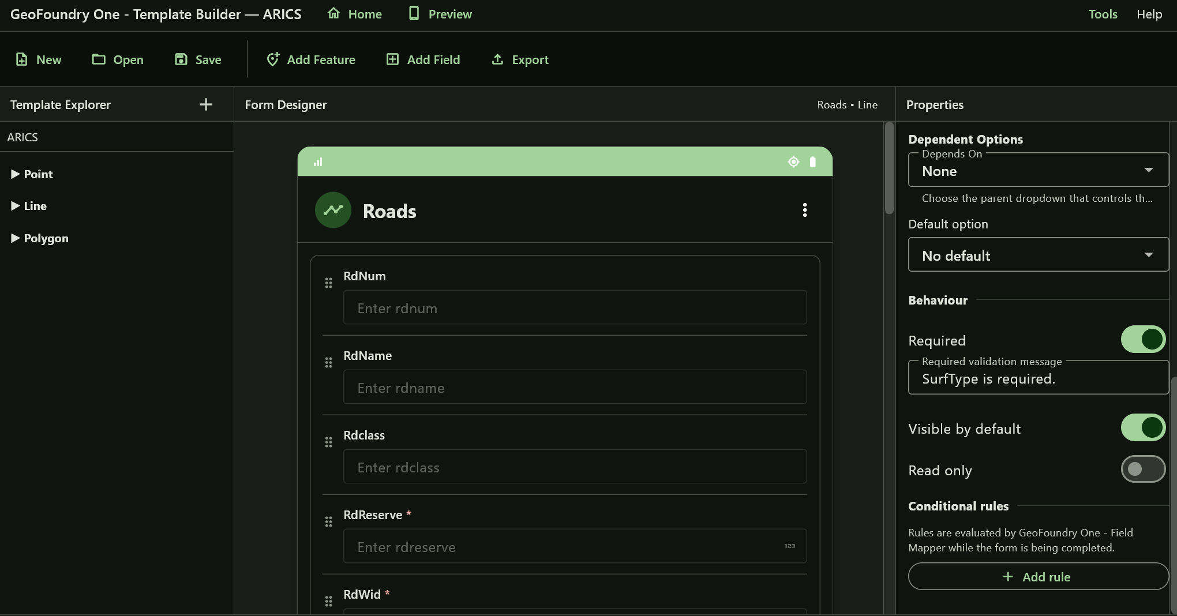The height and width of the screenshot is (616, 1177).
Task: Edit the Required validation message field
Action: pyautogui.click(x=1038, y=378)
